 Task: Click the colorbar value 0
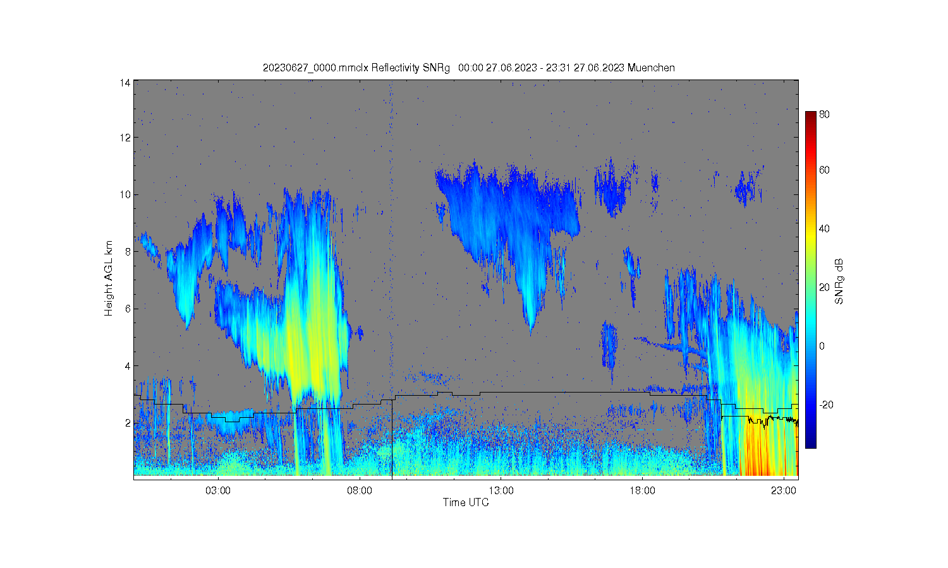[x=822, y=346]
